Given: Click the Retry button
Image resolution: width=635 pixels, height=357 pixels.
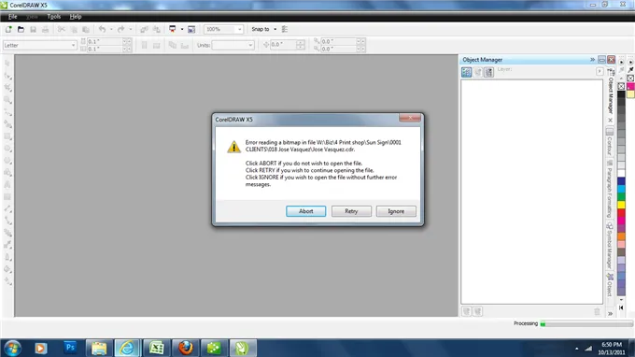Looking at the screenshot, I should [351, 211].
